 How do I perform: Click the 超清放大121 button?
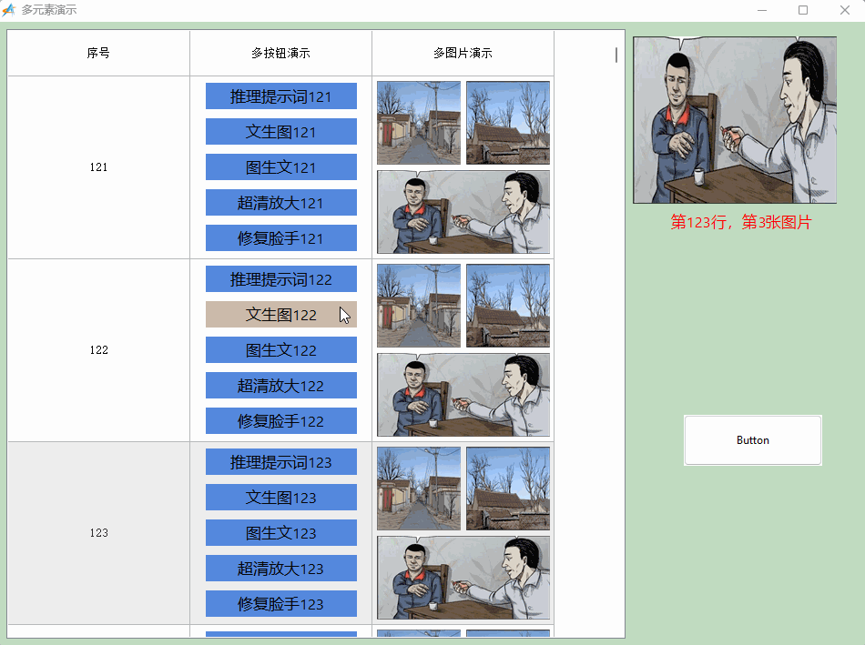[x=281, y=202]
